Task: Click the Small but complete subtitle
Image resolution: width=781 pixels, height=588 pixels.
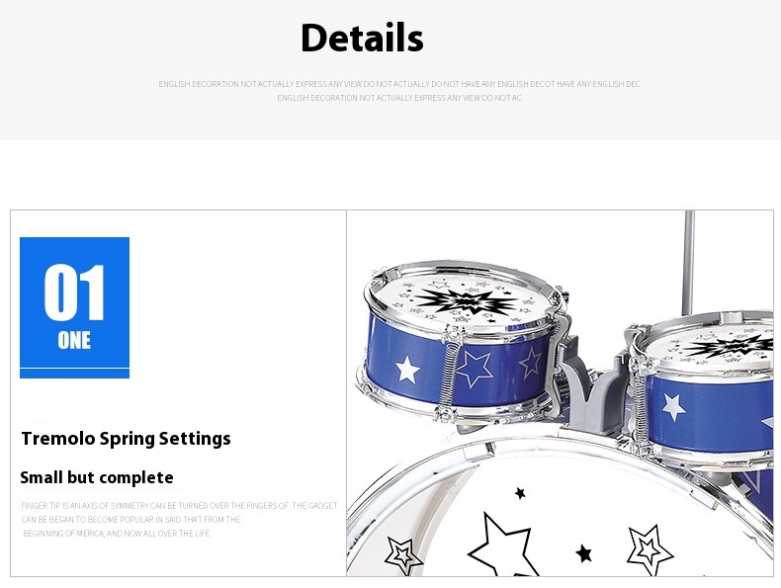Action: pyautogui.click(x=97, y=477)
